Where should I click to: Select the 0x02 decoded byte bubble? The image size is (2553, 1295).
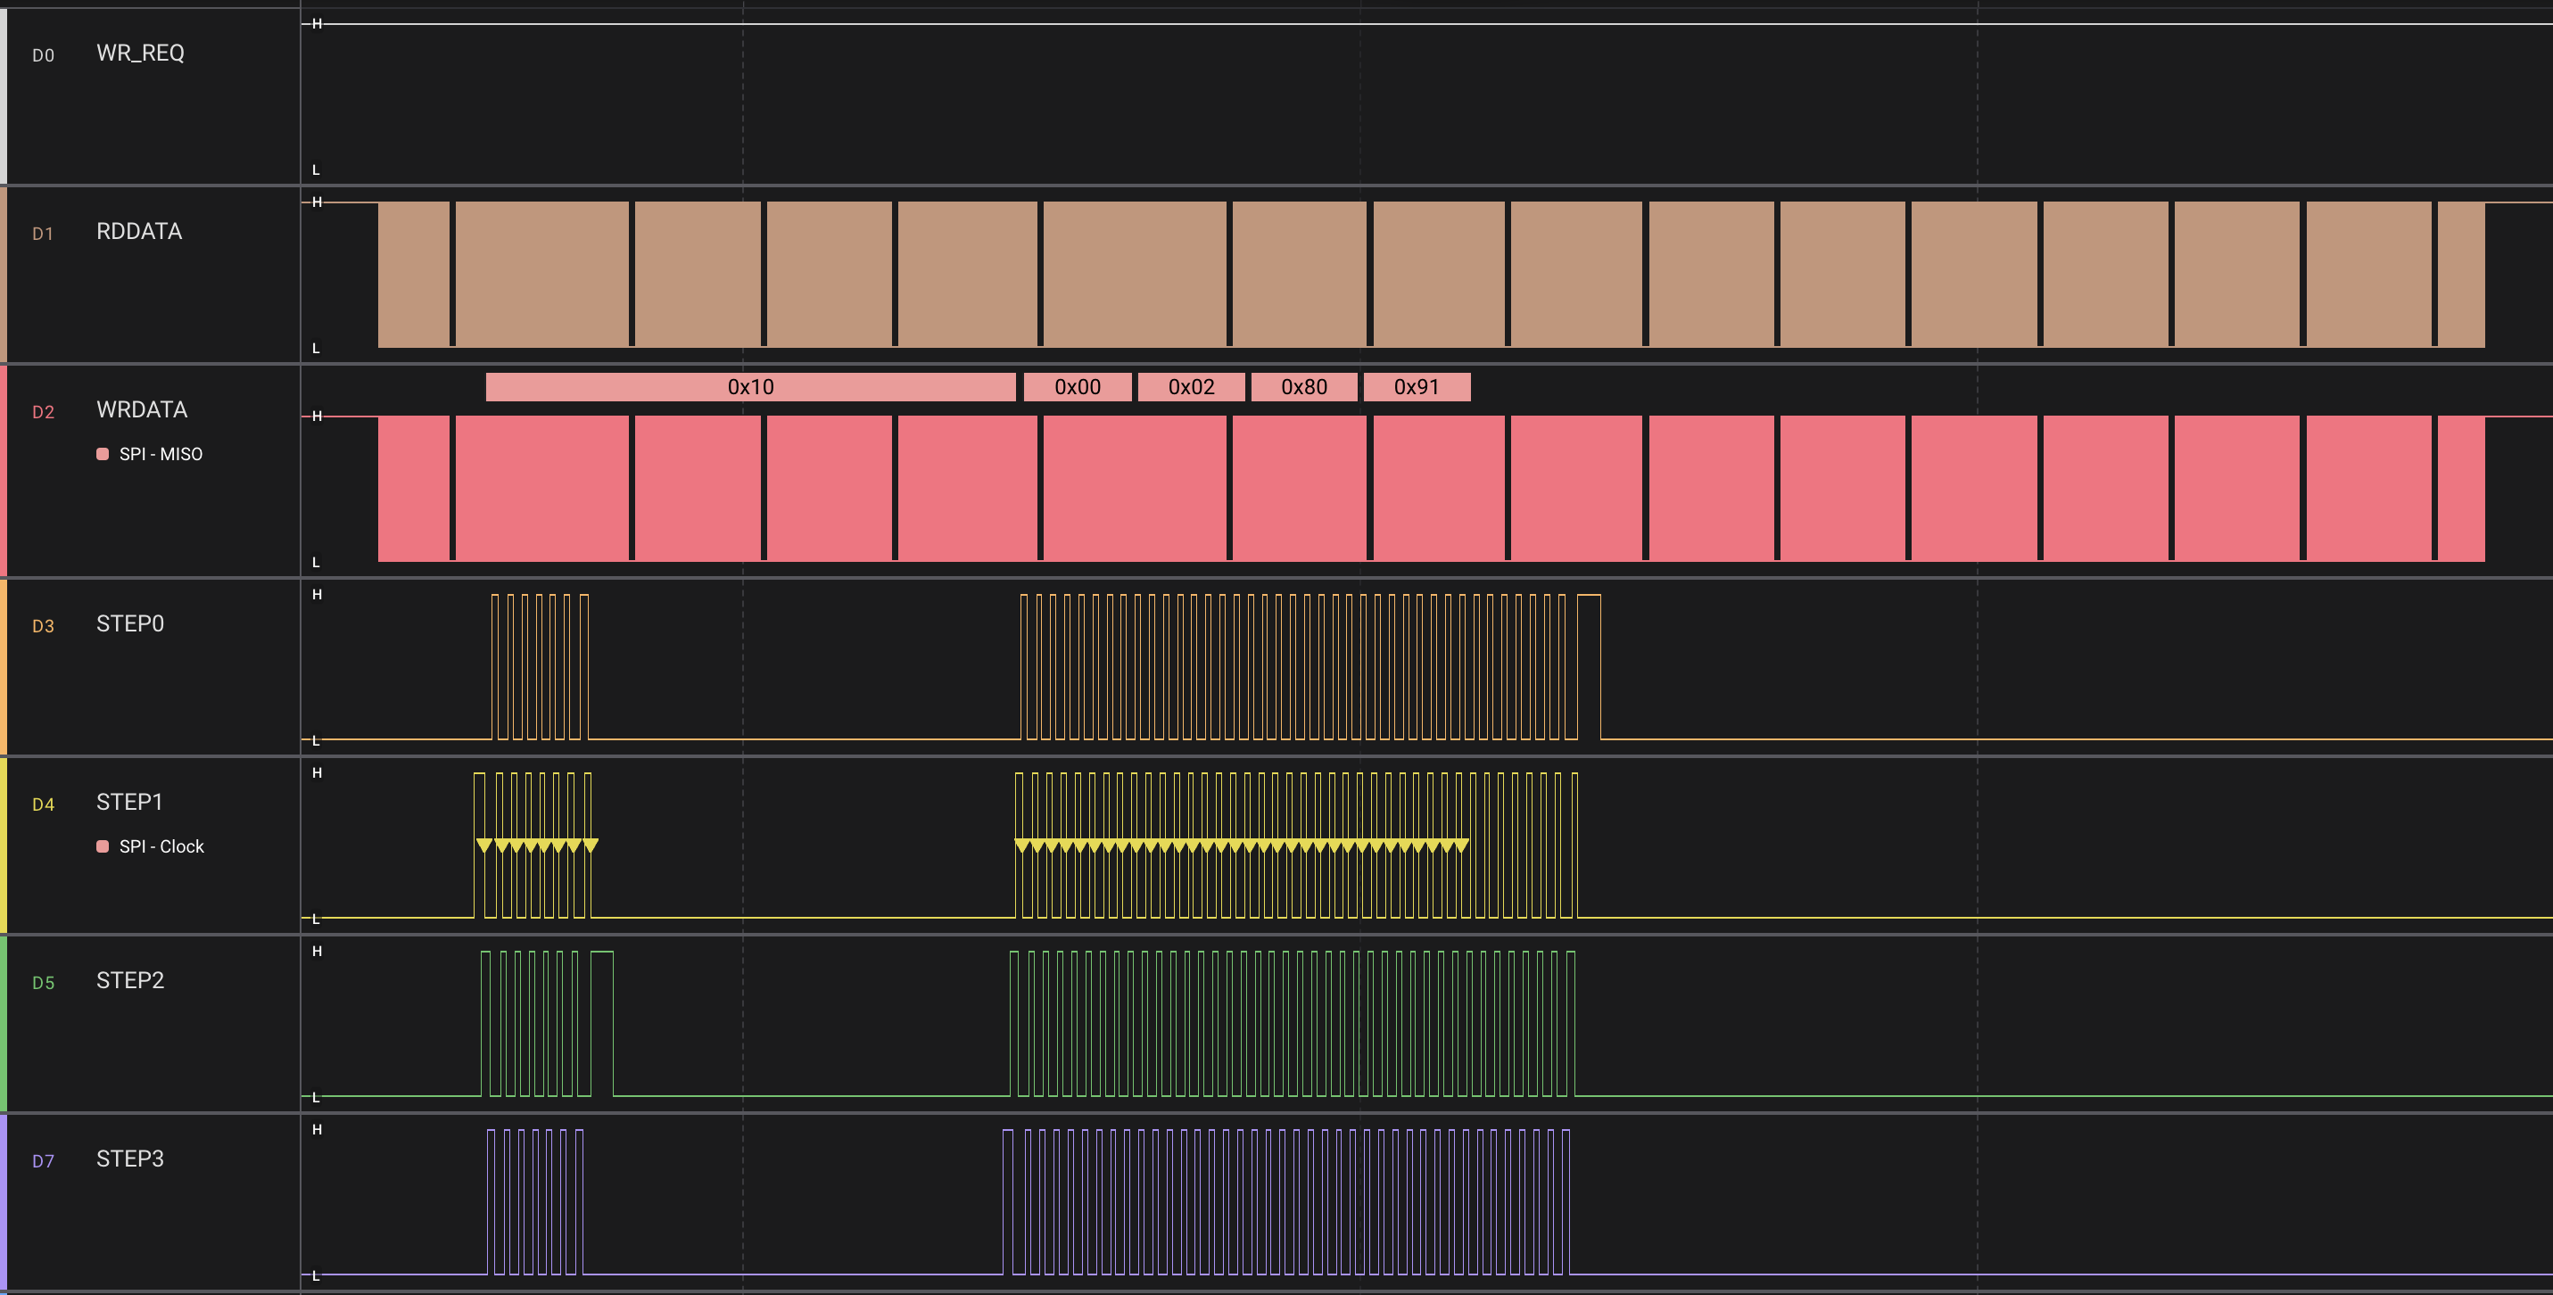1191,386
